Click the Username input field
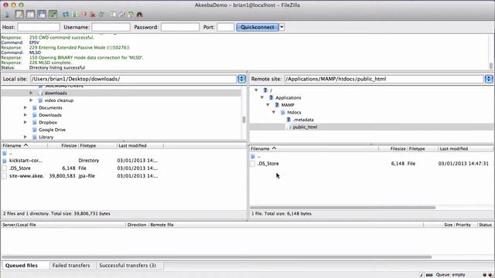Viewport: 495px width, 278px height. pyautogui.click(x=111, y=27)
